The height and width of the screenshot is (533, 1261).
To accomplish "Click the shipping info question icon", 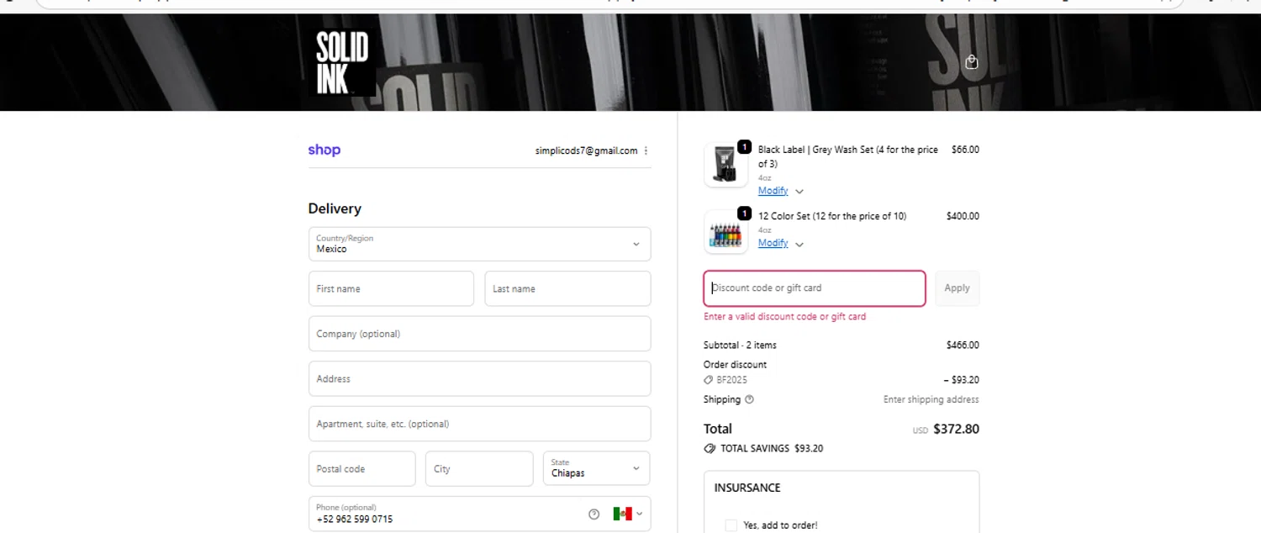I will pyautogui.click(x=749, y=399).
